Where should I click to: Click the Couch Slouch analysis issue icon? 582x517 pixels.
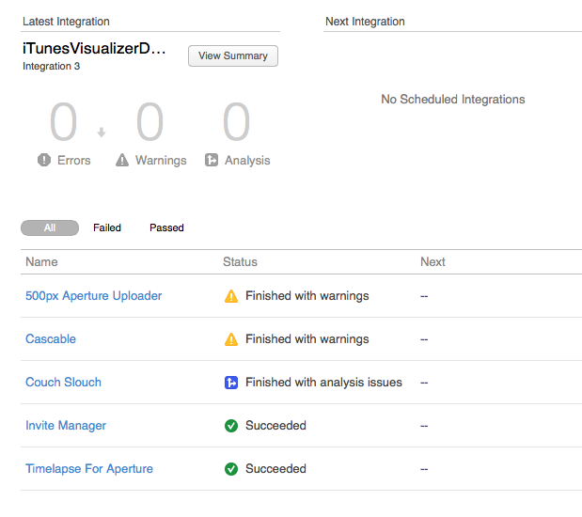pyautogui.click(x=231, y=383)
